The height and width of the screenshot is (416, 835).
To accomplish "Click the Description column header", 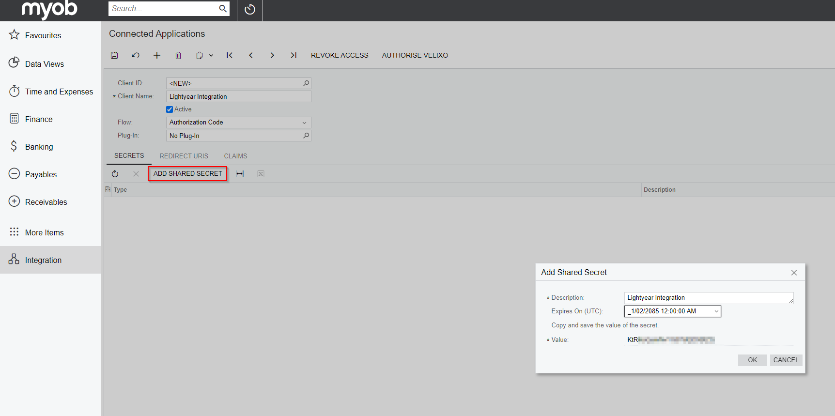I will tap(738, 190).
